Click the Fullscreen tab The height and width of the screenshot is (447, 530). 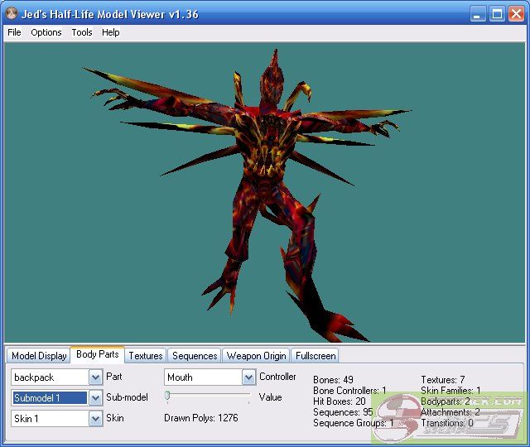[x=316, y=356]
